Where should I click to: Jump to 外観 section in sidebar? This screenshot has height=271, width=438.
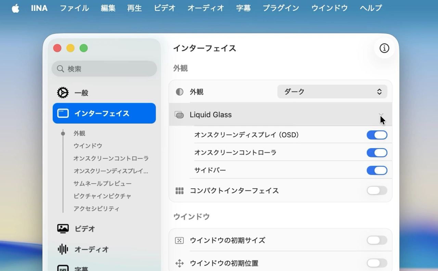click(x=79, y=133)
